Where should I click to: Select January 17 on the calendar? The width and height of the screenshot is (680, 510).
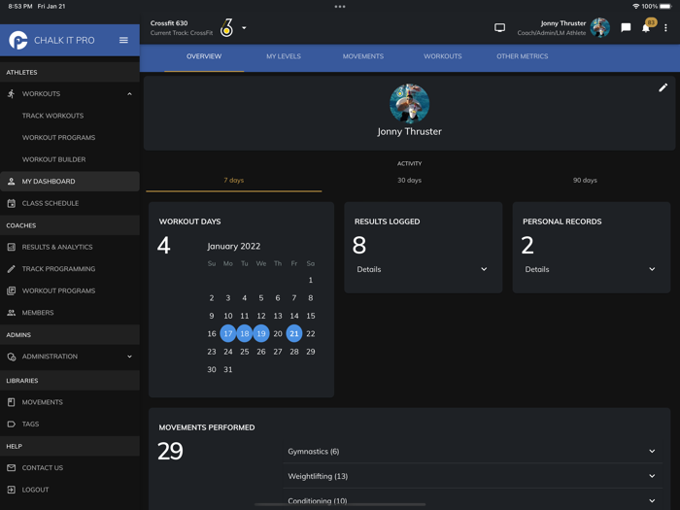[x=228, y=333]
